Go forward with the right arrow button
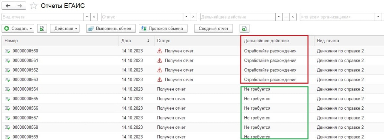Screen dimensions: 384x140 [20, 6]
